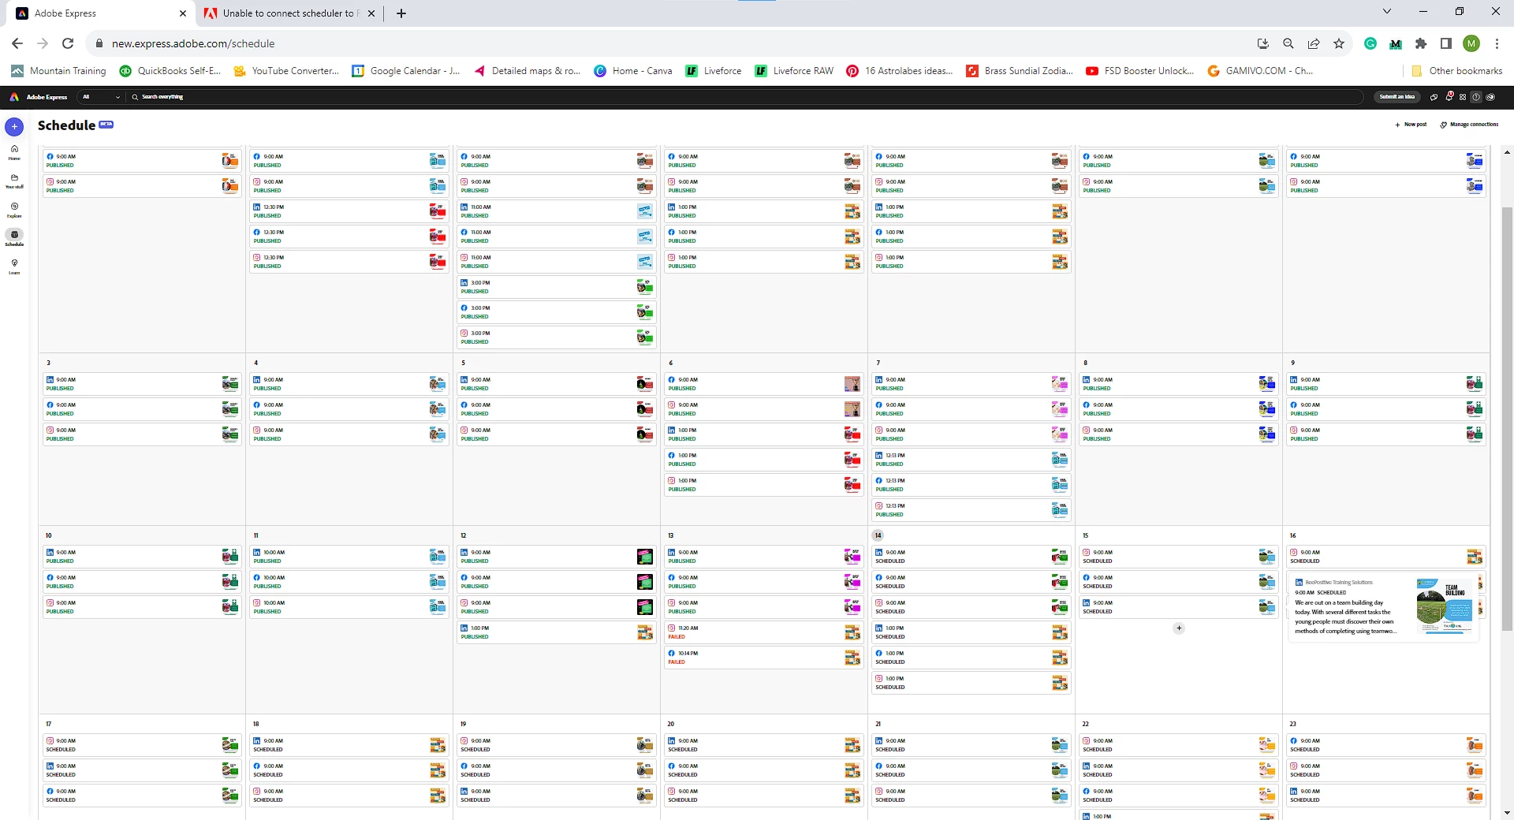1514x820 pixels.
Task: Open the tab search chevron in title bar
Action: [x=1387, y=12]
